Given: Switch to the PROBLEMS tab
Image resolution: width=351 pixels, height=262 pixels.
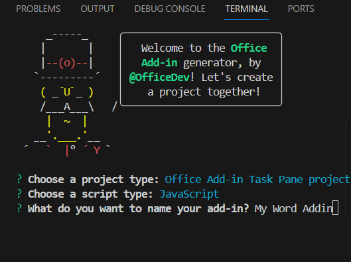Looking at the screenshot, I should tap(38, 9).
